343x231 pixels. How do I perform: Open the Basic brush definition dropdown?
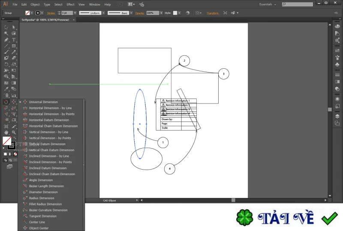[131, 13]
